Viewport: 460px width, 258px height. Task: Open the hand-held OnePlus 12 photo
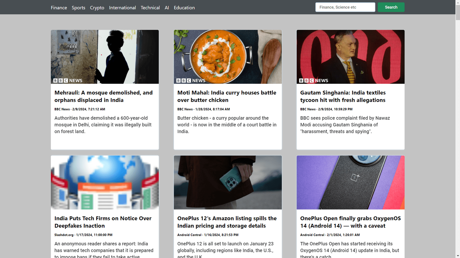click(228, 183)
